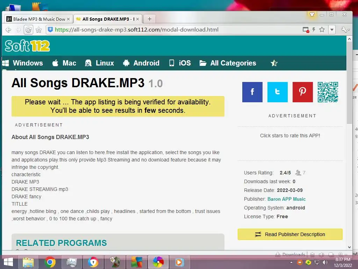The image size is (358, 269).
Task: Open the Windows category menu
Action: (x=22, y=63)
